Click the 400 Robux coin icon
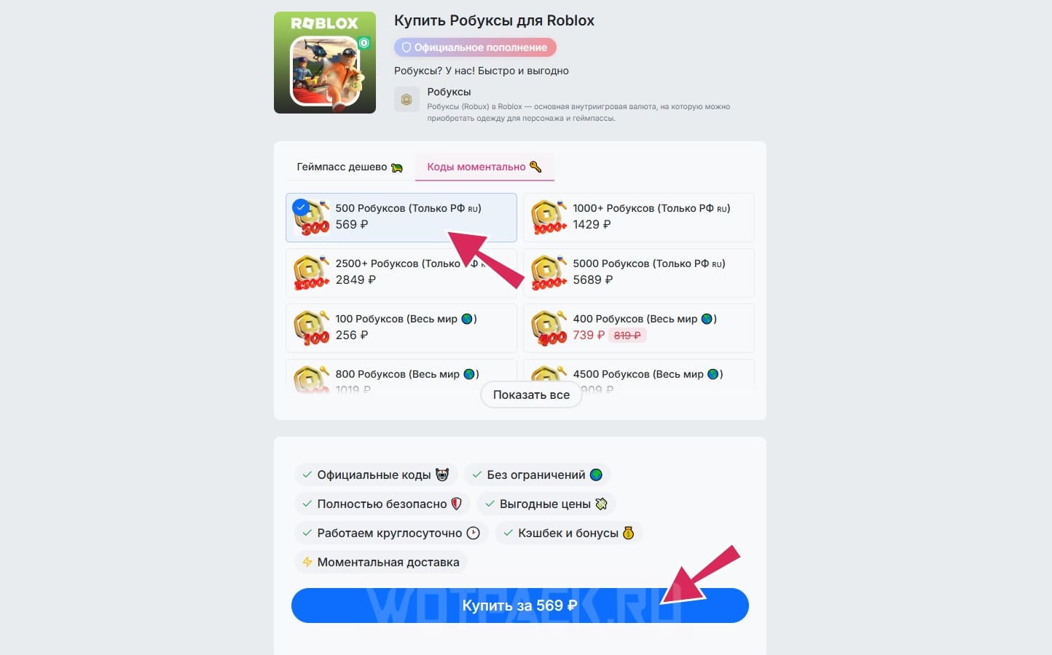Screen dimensions: 1052x655 click(x=549, y=328)
